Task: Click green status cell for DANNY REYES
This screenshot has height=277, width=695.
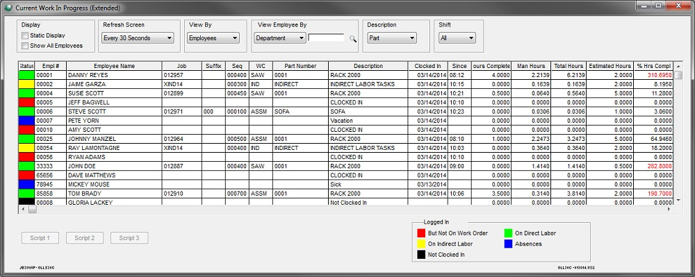Action: [x=26, y=75]
